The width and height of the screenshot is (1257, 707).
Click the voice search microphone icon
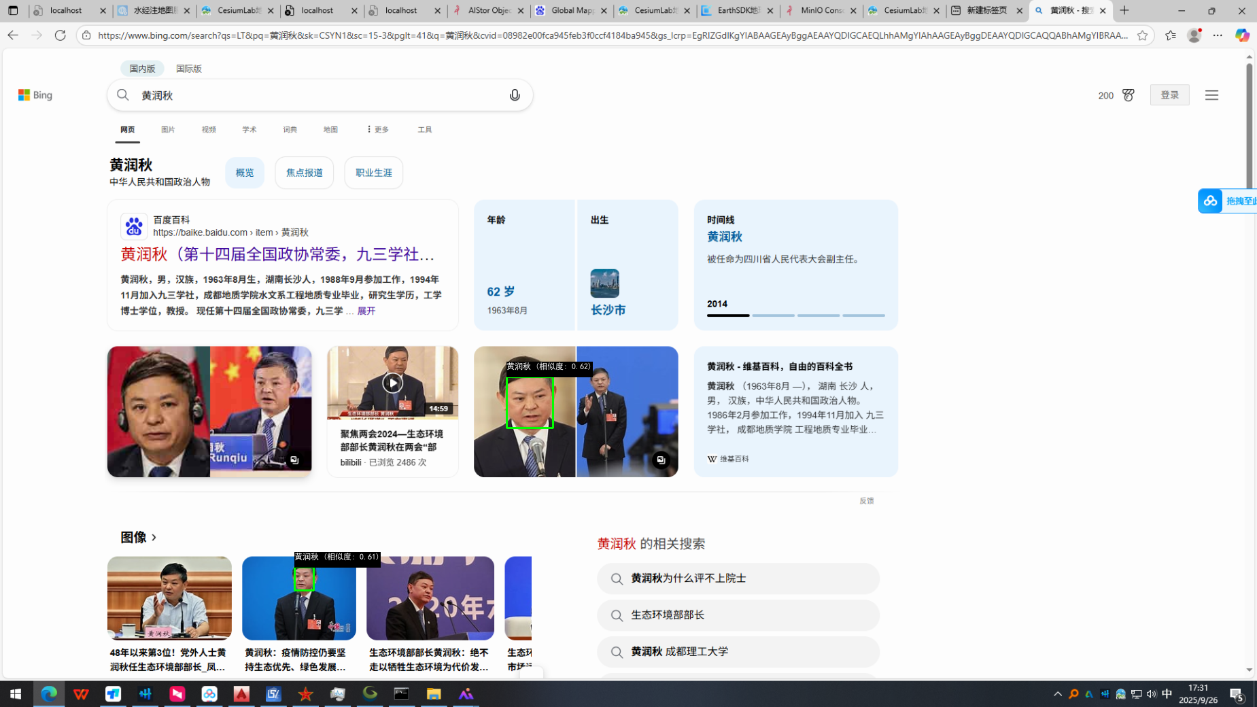[515, 95]
